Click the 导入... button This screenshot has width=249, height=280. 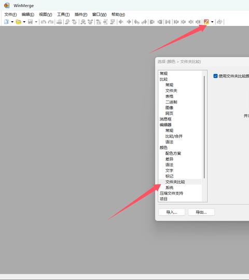172,212
